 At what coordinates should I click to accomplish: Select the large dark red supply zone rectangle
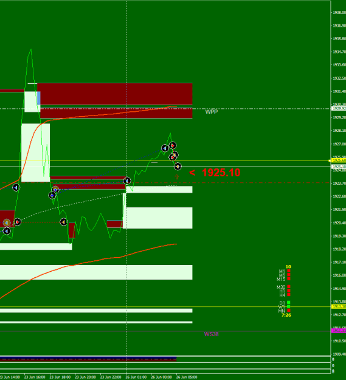point(115,94)
